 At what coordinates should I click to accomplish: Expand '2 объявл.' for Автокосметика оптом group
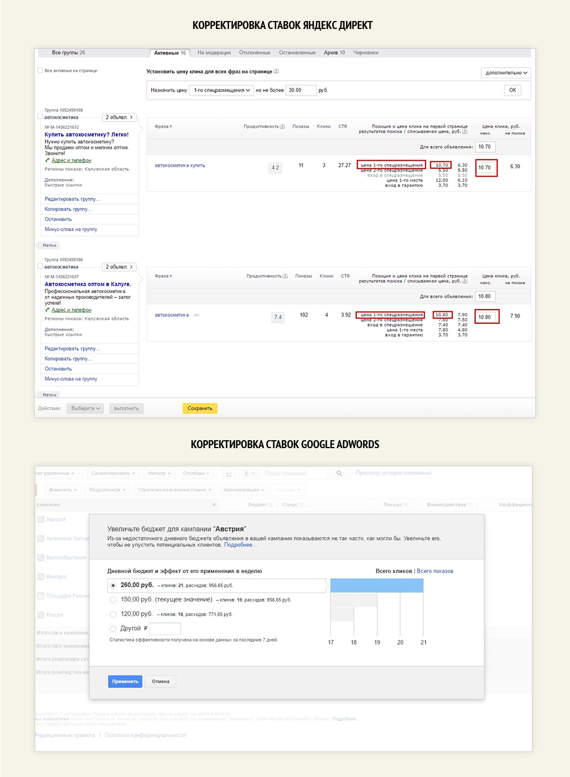(x=119, y=266)
